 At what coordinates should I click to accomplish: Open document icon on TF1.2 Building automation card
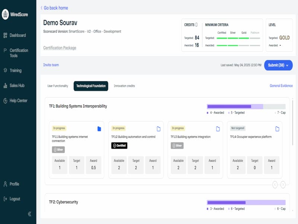point(159,129)
